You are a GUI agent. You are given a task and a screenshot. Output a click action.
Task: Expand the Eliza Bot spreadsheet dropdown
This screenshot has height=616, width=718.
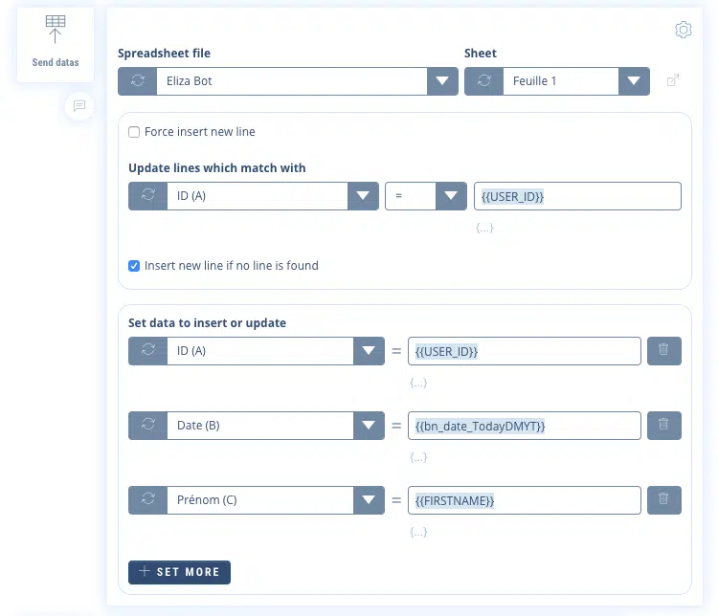[441, 81]
